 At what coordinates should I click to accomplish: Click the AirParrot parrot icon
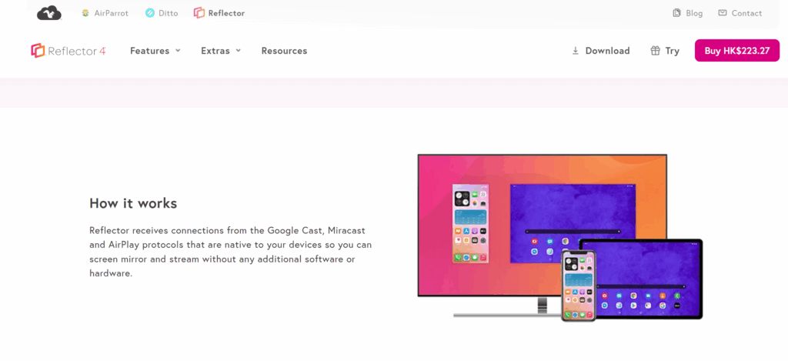point(85,13)
